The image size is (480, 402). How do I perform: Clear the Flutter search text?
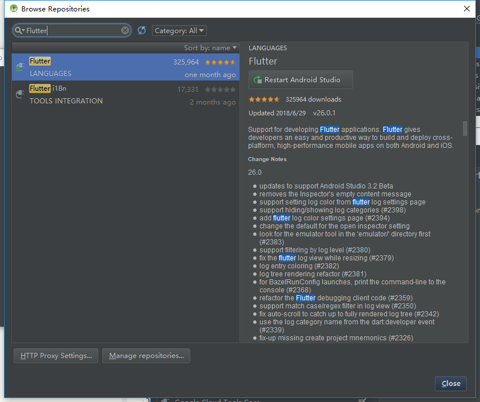pos(125,30)
